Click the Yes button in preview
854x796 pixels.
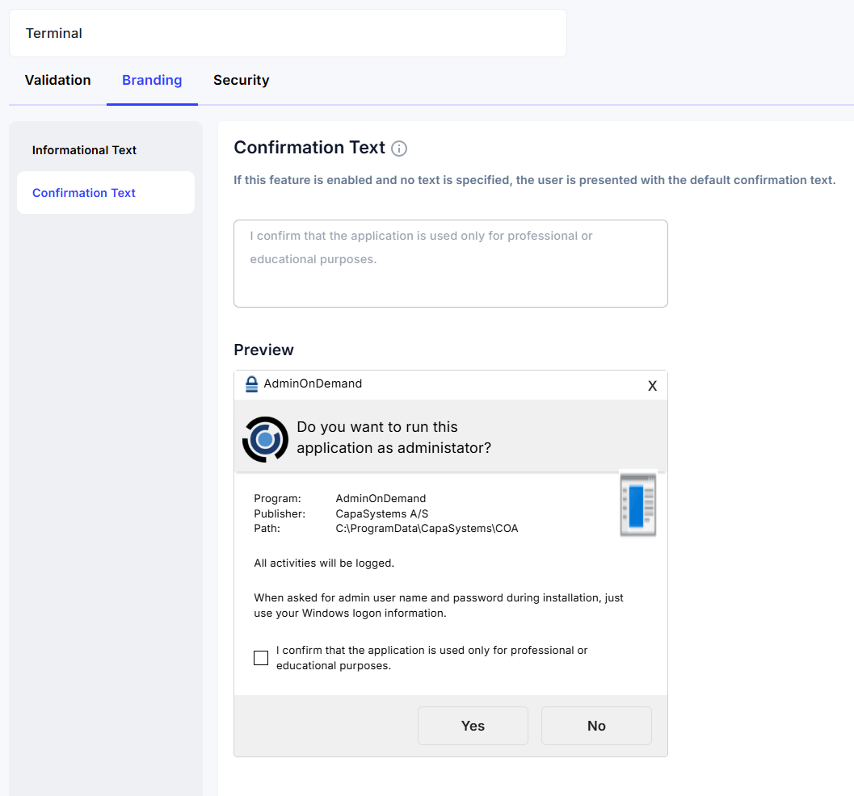473,726
